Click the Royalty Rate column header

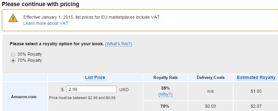[x=165, y=78]
